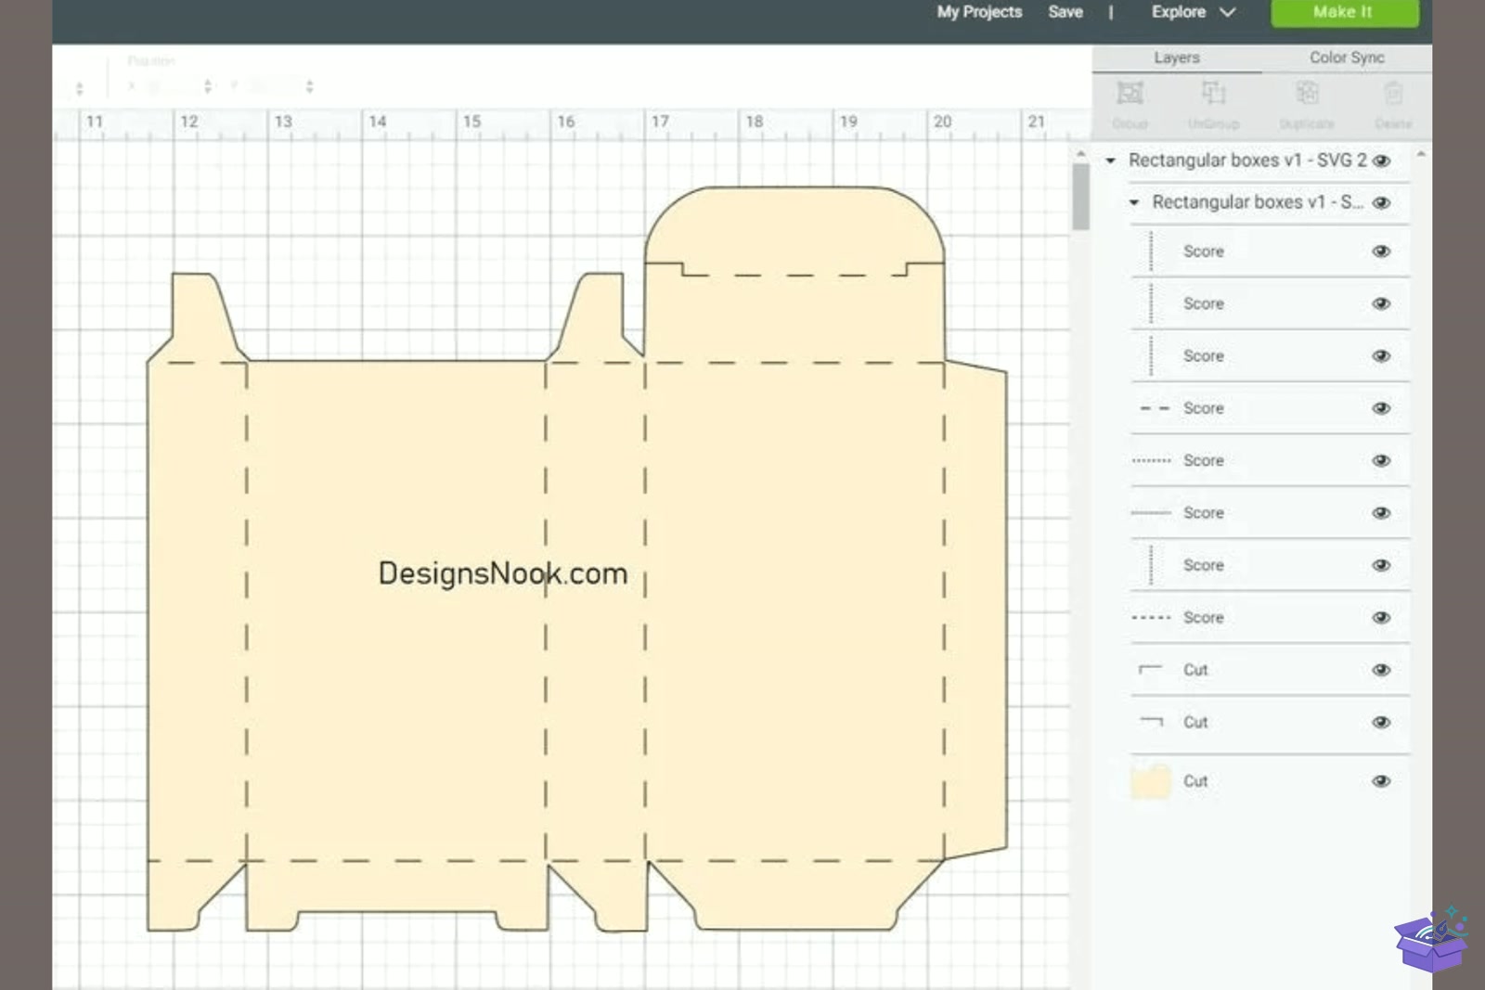Click the X position stepper arrows
The width and height of the screenshot is (1485, 990).
pos(207,86)
